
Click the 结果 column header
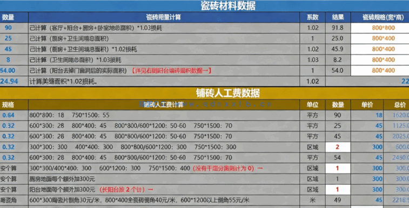pos(338,17)
